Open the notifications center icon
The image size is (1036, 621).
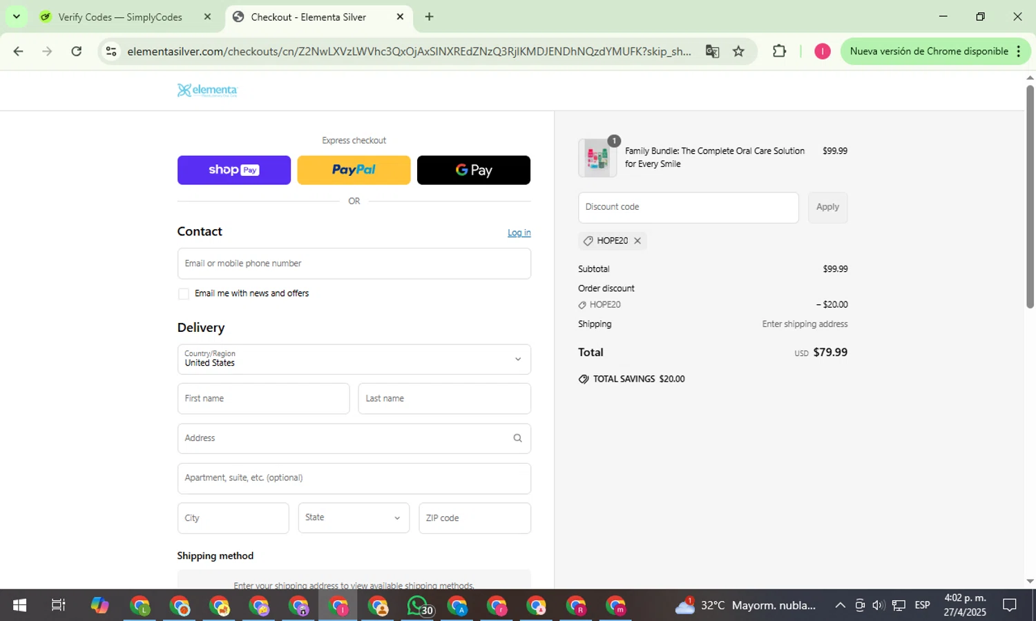1010,605
